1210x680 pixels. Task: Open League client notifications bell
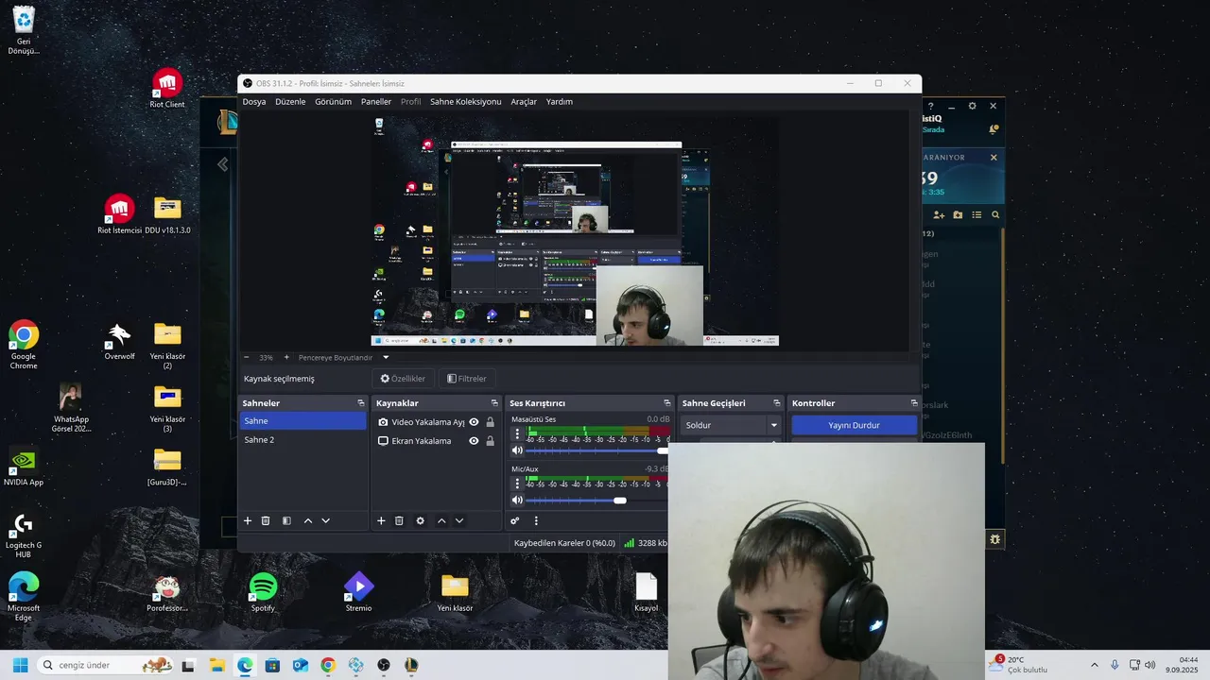[x=994, y=129]
